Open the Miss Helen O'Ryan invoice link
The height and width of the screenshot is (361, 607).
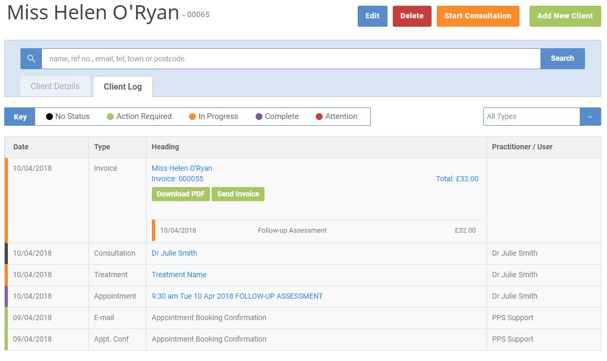182,168
